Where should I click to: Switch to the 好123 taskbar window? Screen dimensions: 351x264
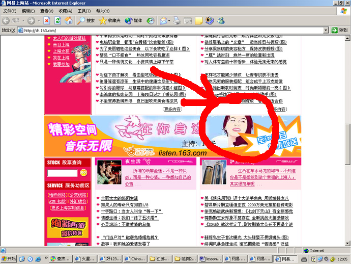(111, 259)
